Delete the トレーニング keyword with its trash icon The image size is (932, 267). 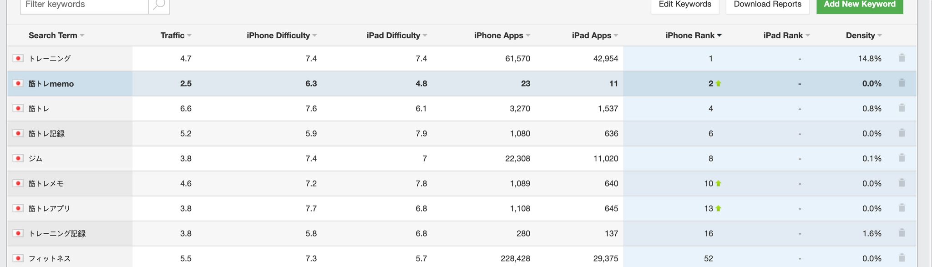pyautogui.click(x=902, y=58)
